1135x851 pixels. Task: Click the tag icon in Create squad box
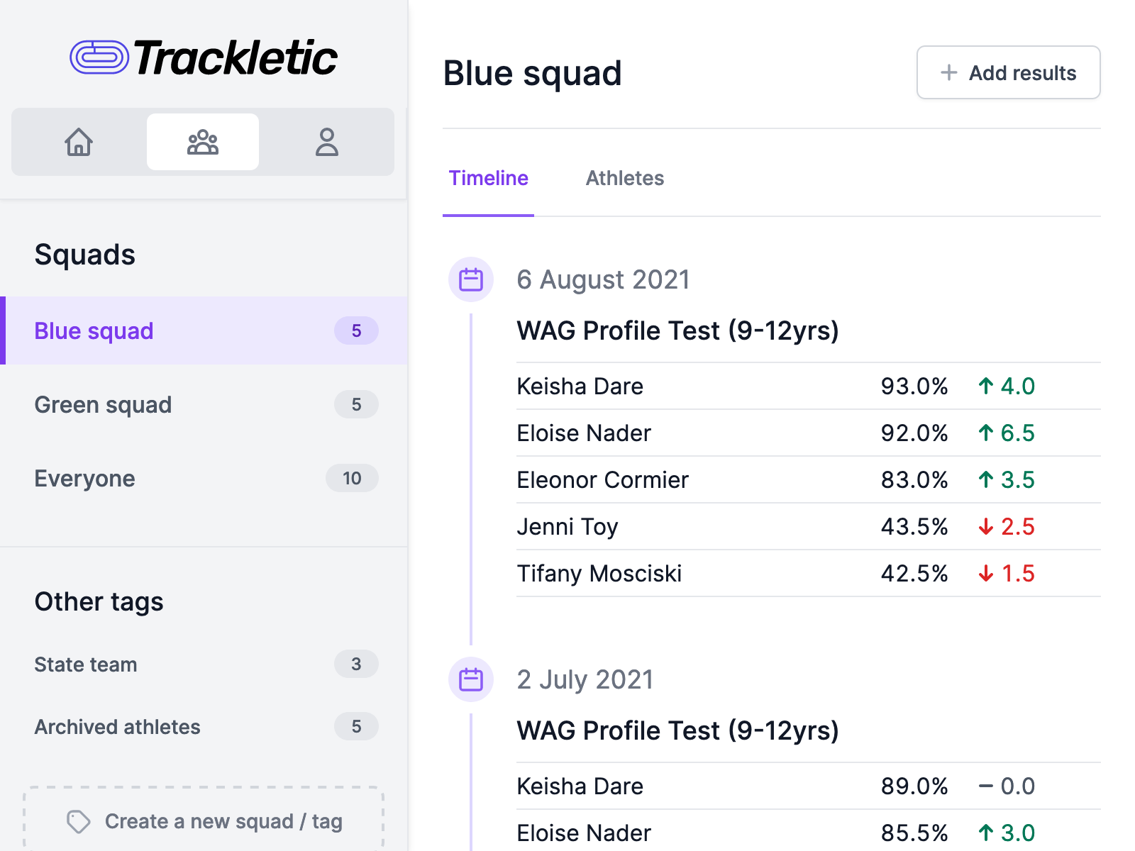click(x=78, y=821)
